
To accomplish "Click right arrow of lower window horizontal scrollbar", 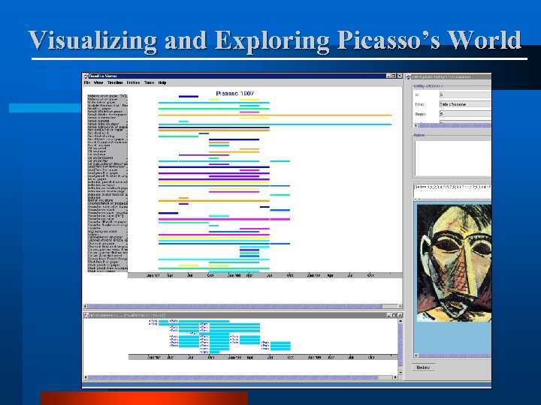I will [x=395, y=377].
